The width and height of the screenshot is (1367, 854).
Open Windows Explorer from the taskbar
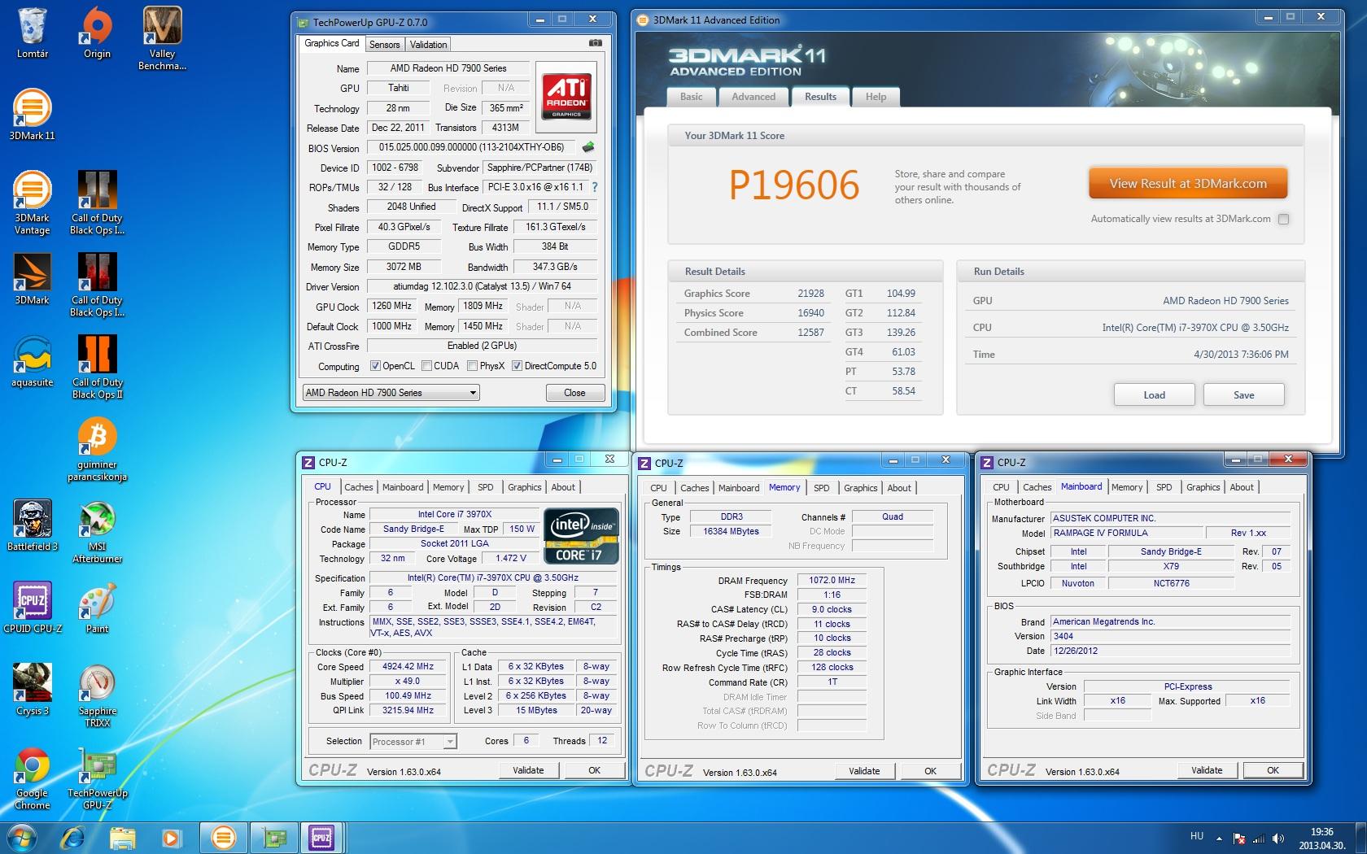[122, 837]
